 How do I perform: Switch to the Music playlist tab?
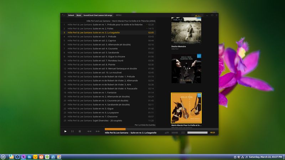(79, 15)
